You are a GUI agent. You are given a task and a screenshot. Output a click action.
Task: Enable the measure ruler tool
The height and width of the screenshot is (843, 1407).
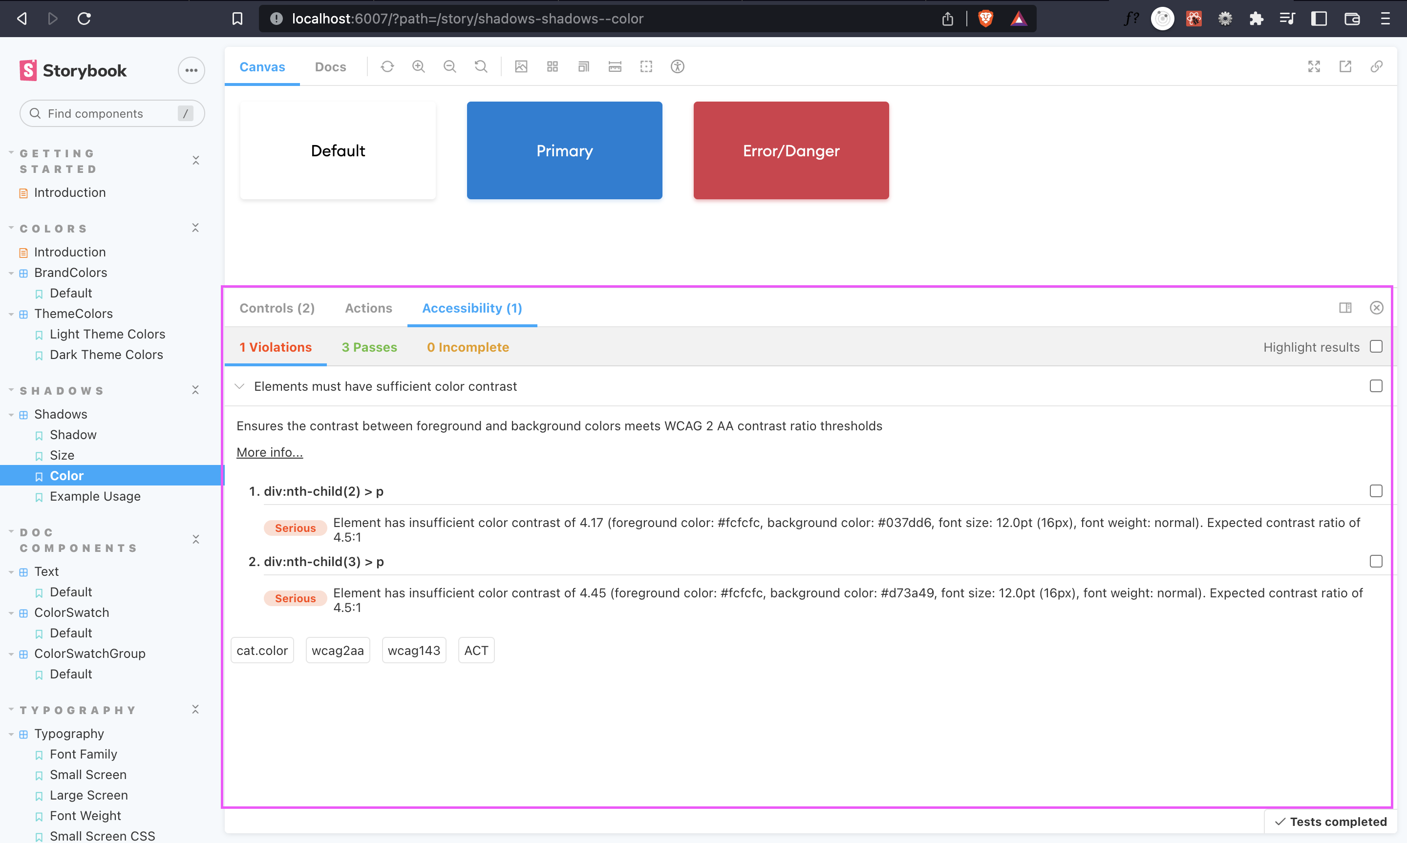coord(615,66)
